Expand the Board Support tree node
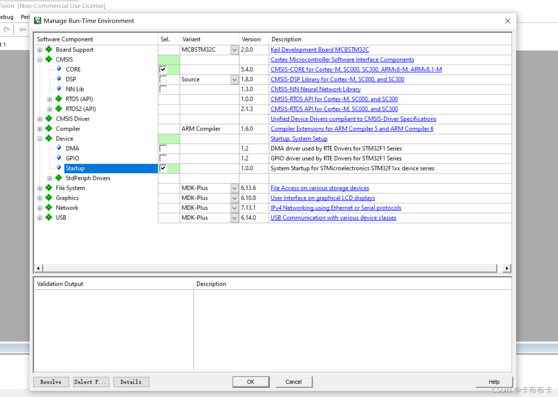The width and height of the screenshot is (558, 397). [40, 50]
